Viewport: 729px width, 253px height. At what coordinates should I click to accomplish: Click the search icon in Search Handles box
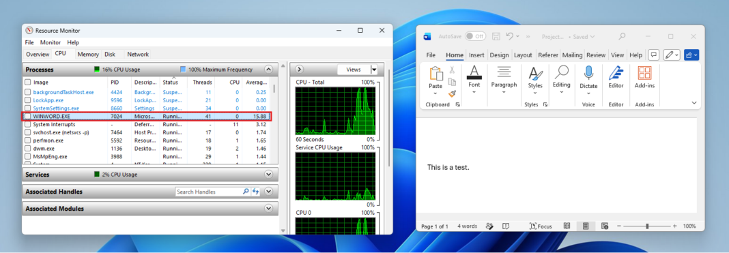pyautogui.click(x=246, y=191)
